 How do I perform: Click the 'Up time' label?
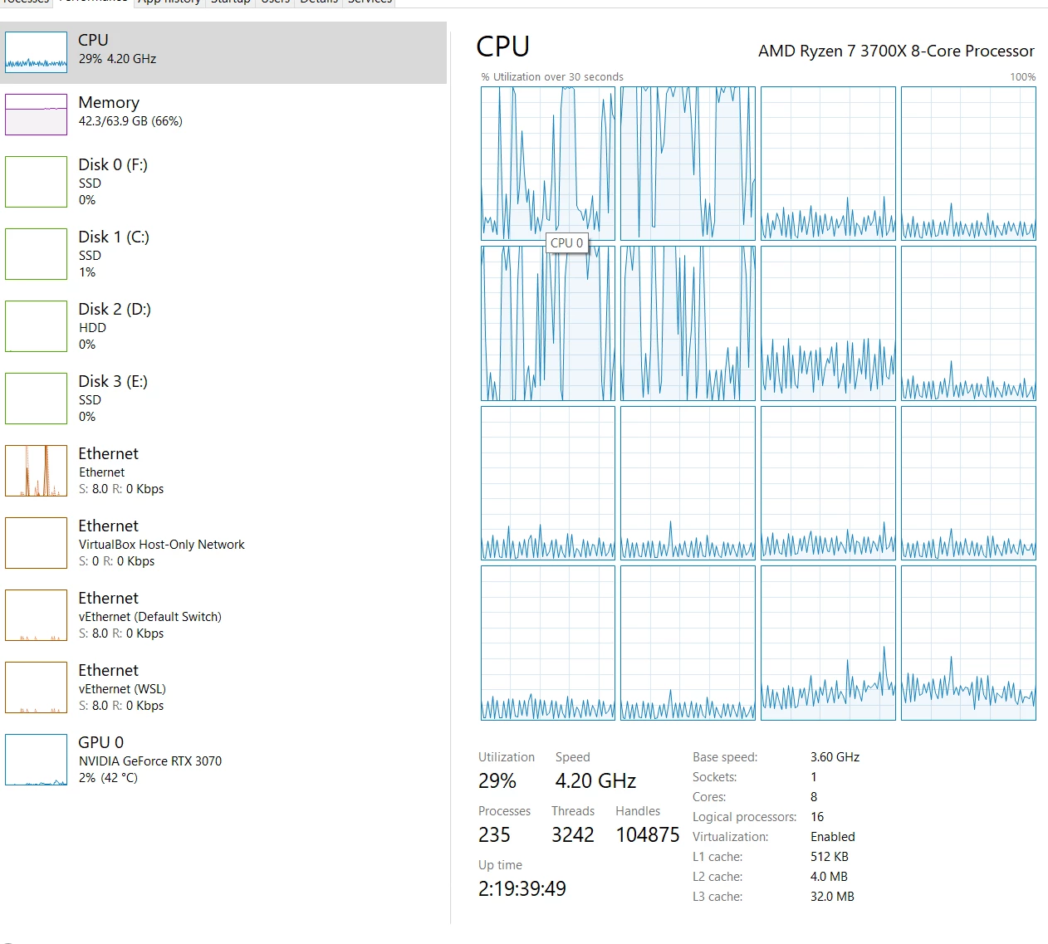500,865
